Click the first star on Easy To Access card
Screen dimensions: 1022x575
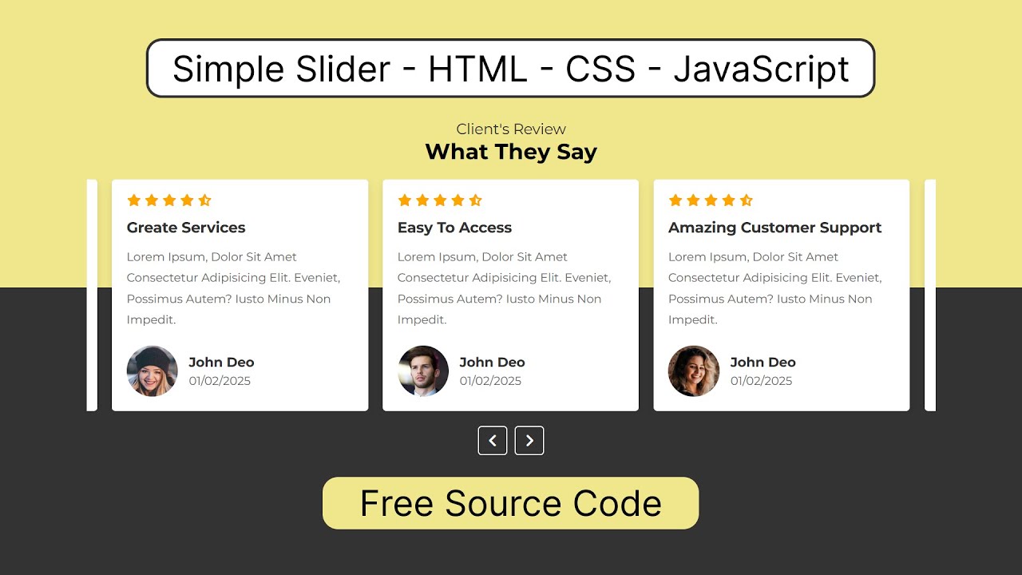402,200
